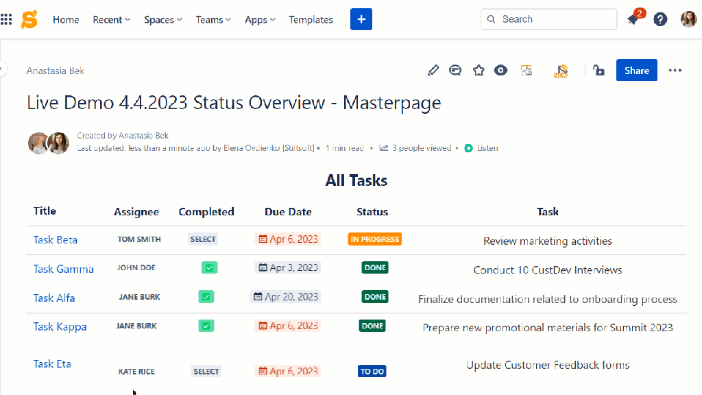This screenshot has width=702, height=395.
Task: Open the Task Beta link
Action: pos(55,239)
